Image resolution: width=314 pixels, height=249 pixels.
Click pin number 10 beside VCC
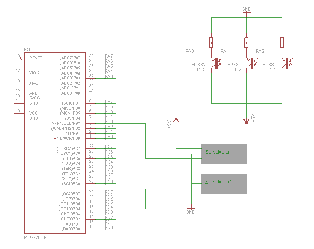pyautogui.click(x=18, y=111)
